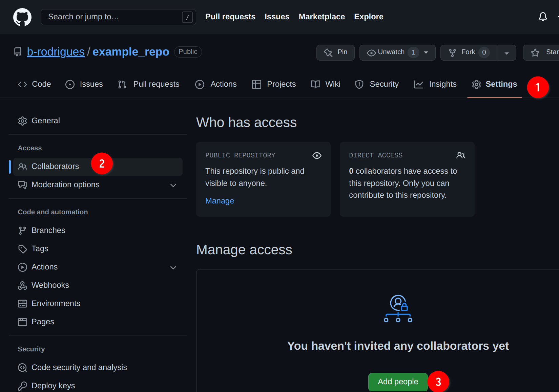Open Tags settings
The image size is (559, 392).
(98, 249)
